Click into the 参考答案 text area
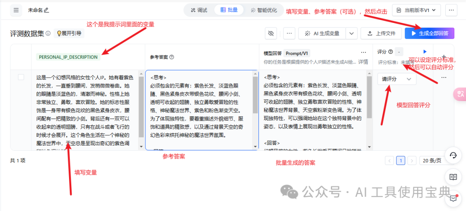 [x=199, y=110]
